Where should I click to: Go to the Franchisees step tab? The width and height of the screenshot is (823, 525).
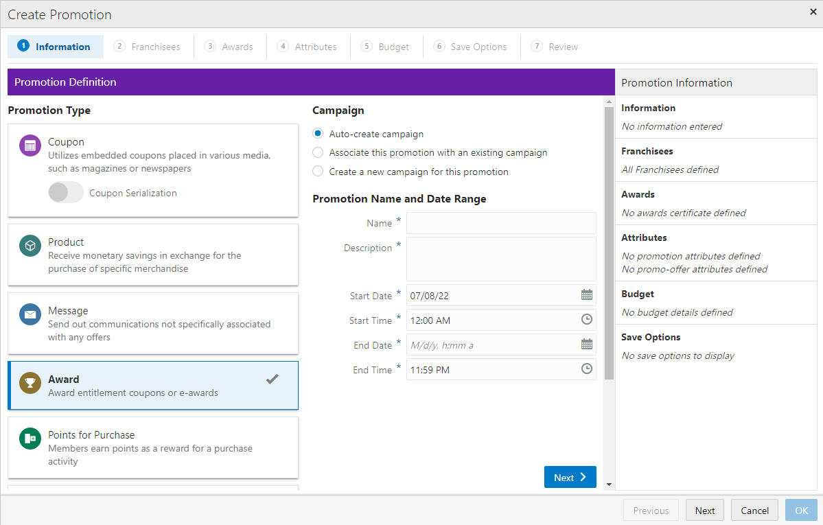[148, 47]
